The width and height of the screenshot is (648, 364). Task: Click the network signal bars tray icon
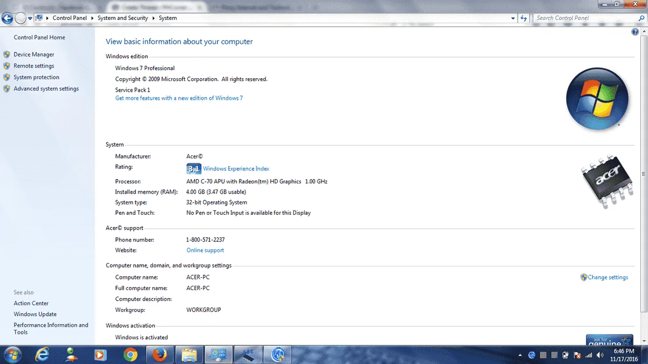[x=589, y=355]
